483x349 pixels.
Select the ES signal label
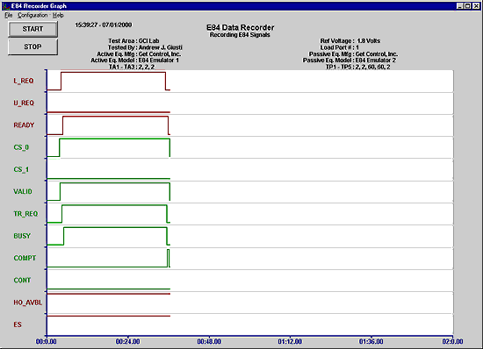(x=18, y=324)
